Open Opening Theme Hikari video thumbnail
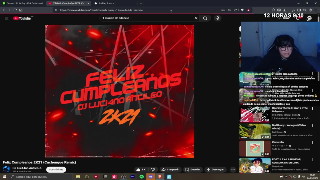 (x=255, y=114)
